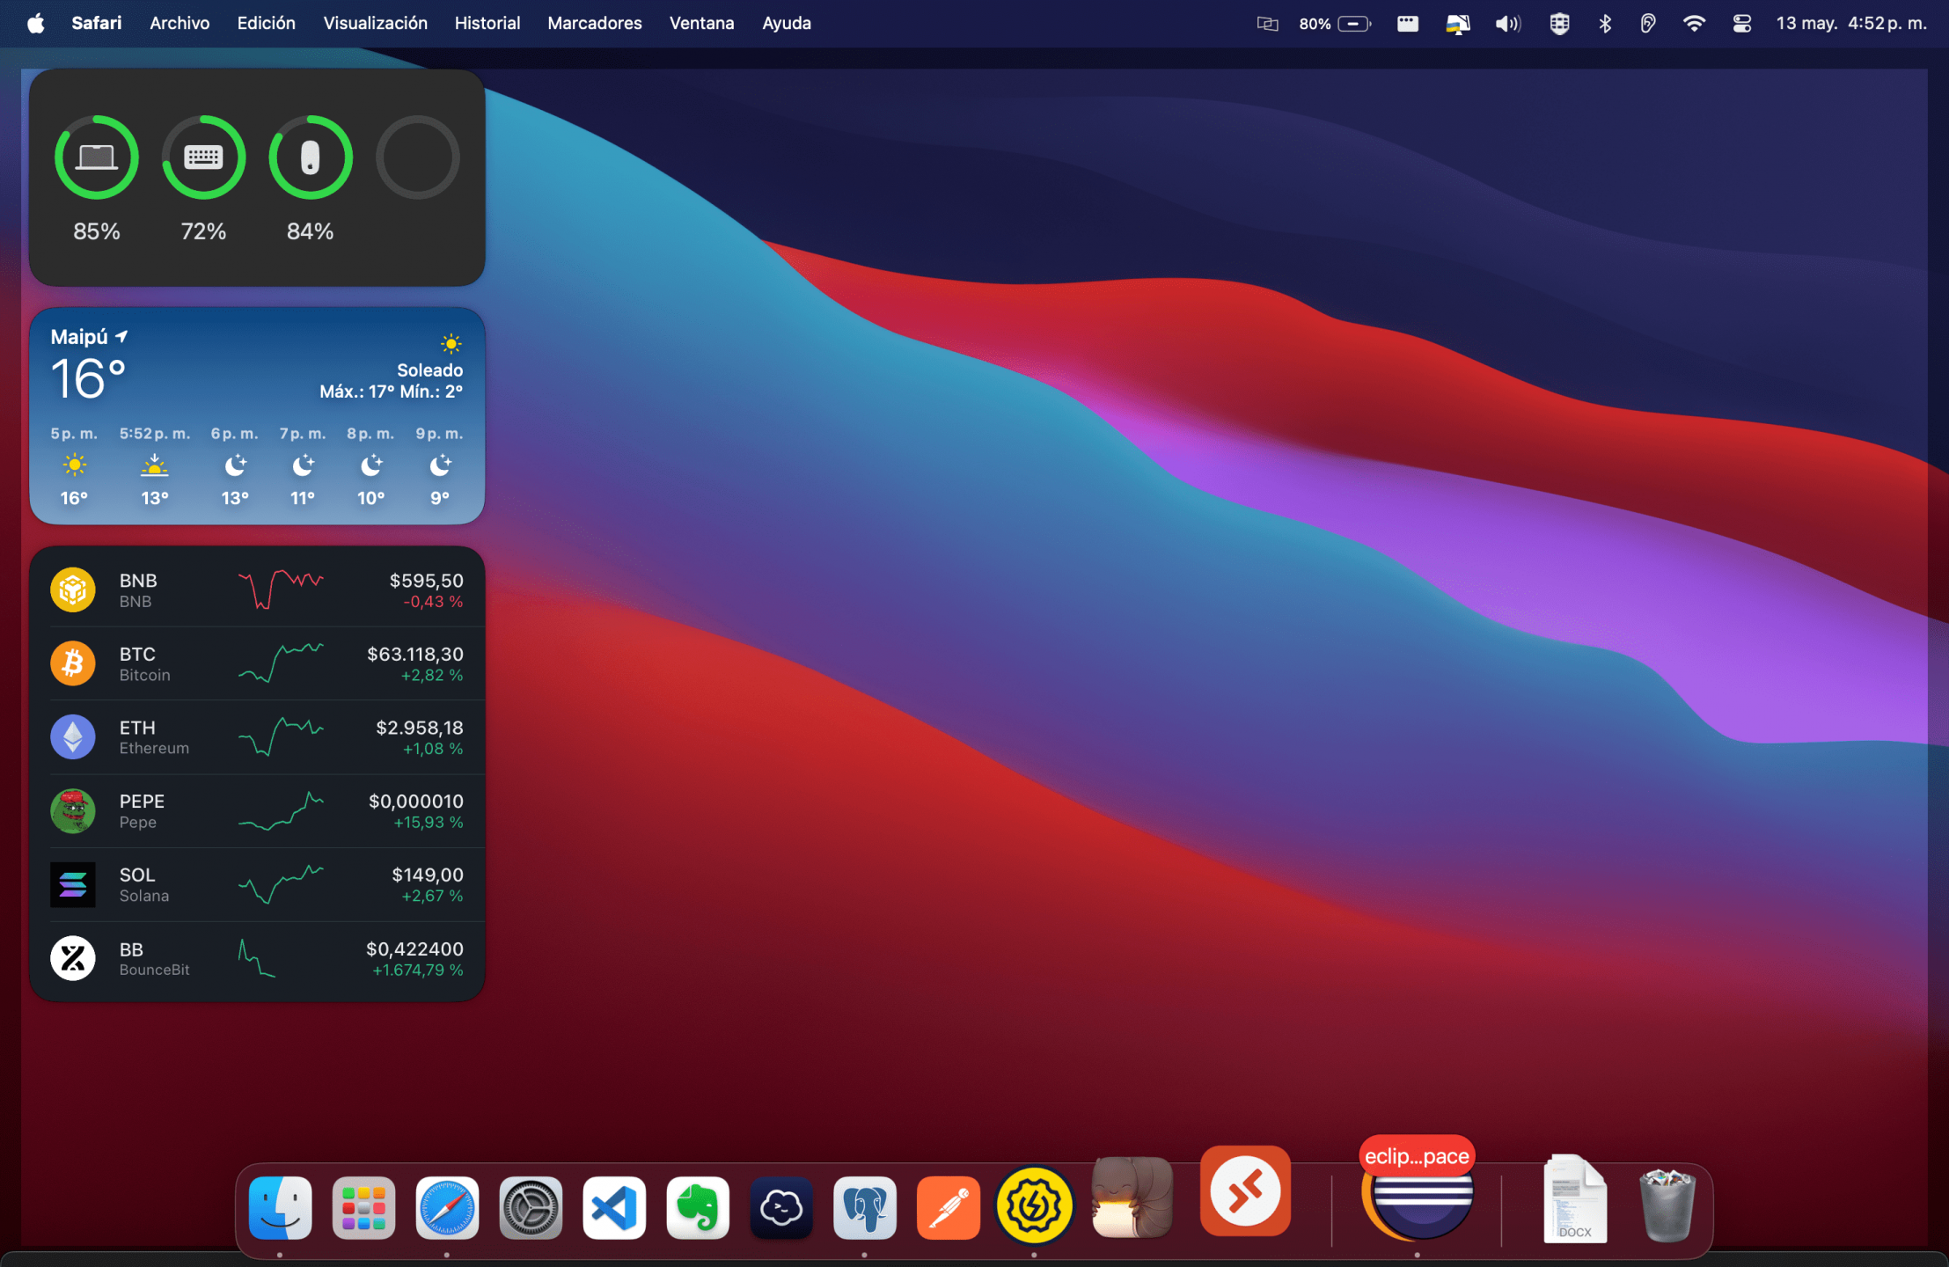Viewport: 1949px width, 1267px height.
Task: Open the Postman app in the Dock
Action: (x=949, y=1208)
